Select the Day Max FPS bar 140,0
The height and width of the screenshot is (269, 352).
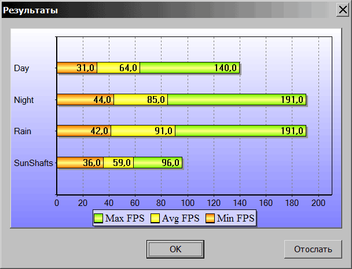click(x=190, y=68)
